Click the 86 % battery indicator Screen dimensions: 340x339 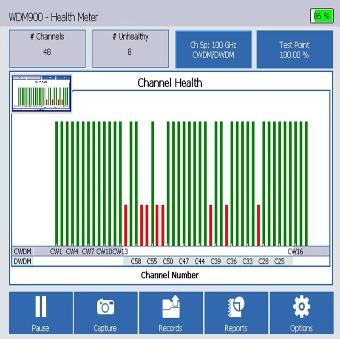pos(321,17)
